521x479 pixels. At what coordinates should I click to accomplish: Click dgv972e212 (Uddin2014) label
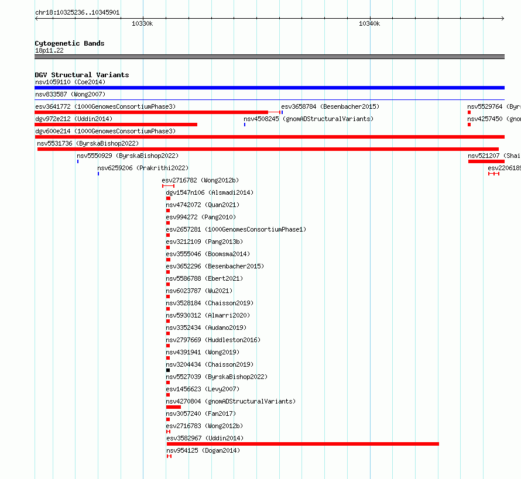point(74,119)
